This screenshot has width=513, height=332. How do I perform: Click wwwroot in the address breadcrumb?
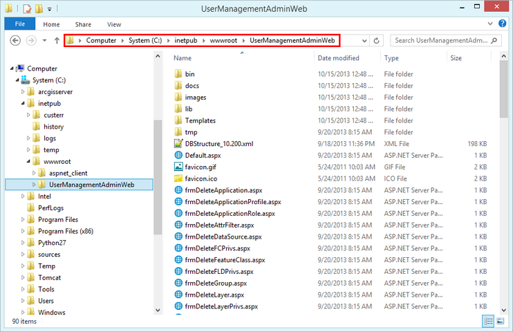tap(223, 40)
